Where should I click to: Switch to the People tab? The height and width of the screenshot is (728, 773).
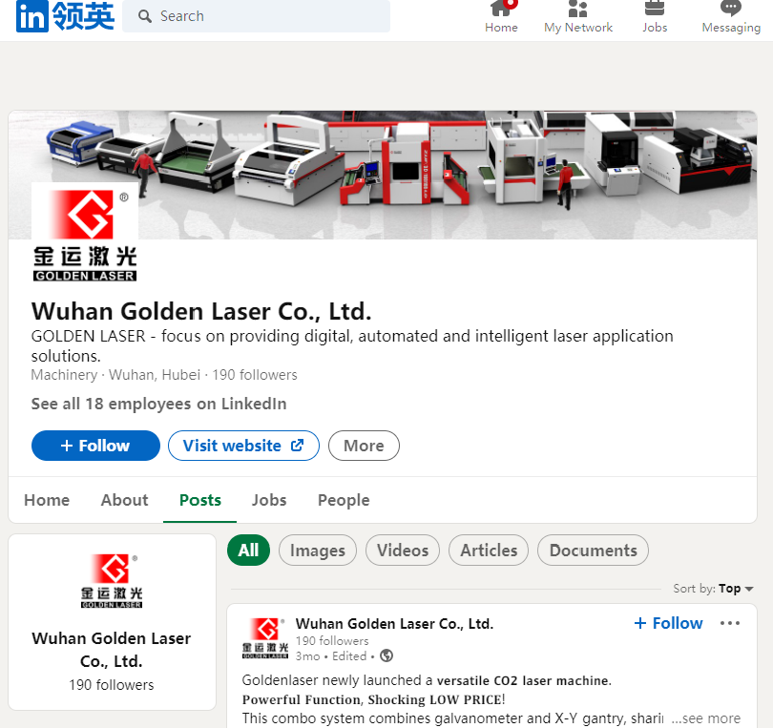[344, 500]
